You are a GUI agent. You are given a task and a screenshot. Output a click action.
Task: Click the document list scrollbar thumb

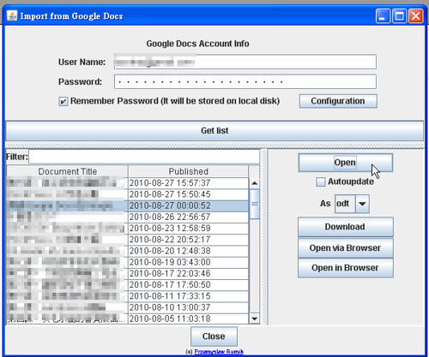[254, 204]
